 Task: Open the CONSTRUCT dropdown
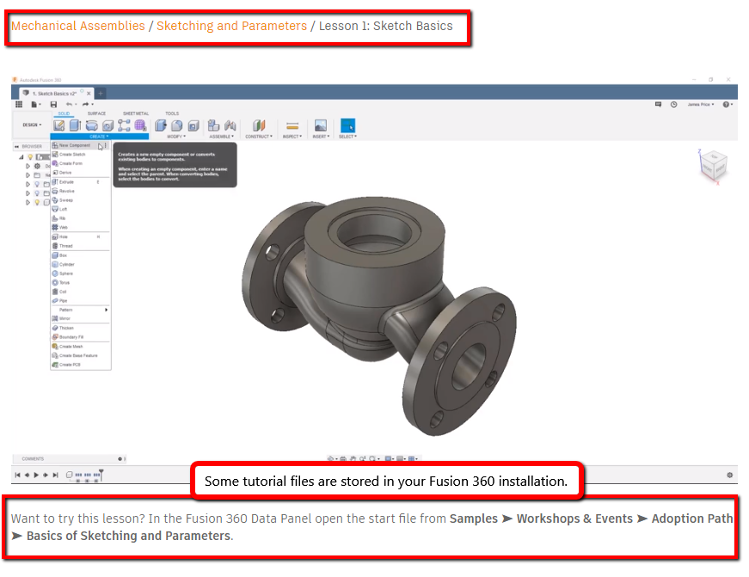259,137
